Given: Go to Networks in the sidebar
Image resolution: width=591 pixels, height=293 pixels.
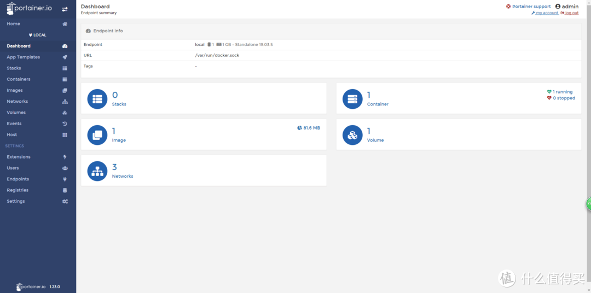Looking at the screenshot, I should point(18,101).
